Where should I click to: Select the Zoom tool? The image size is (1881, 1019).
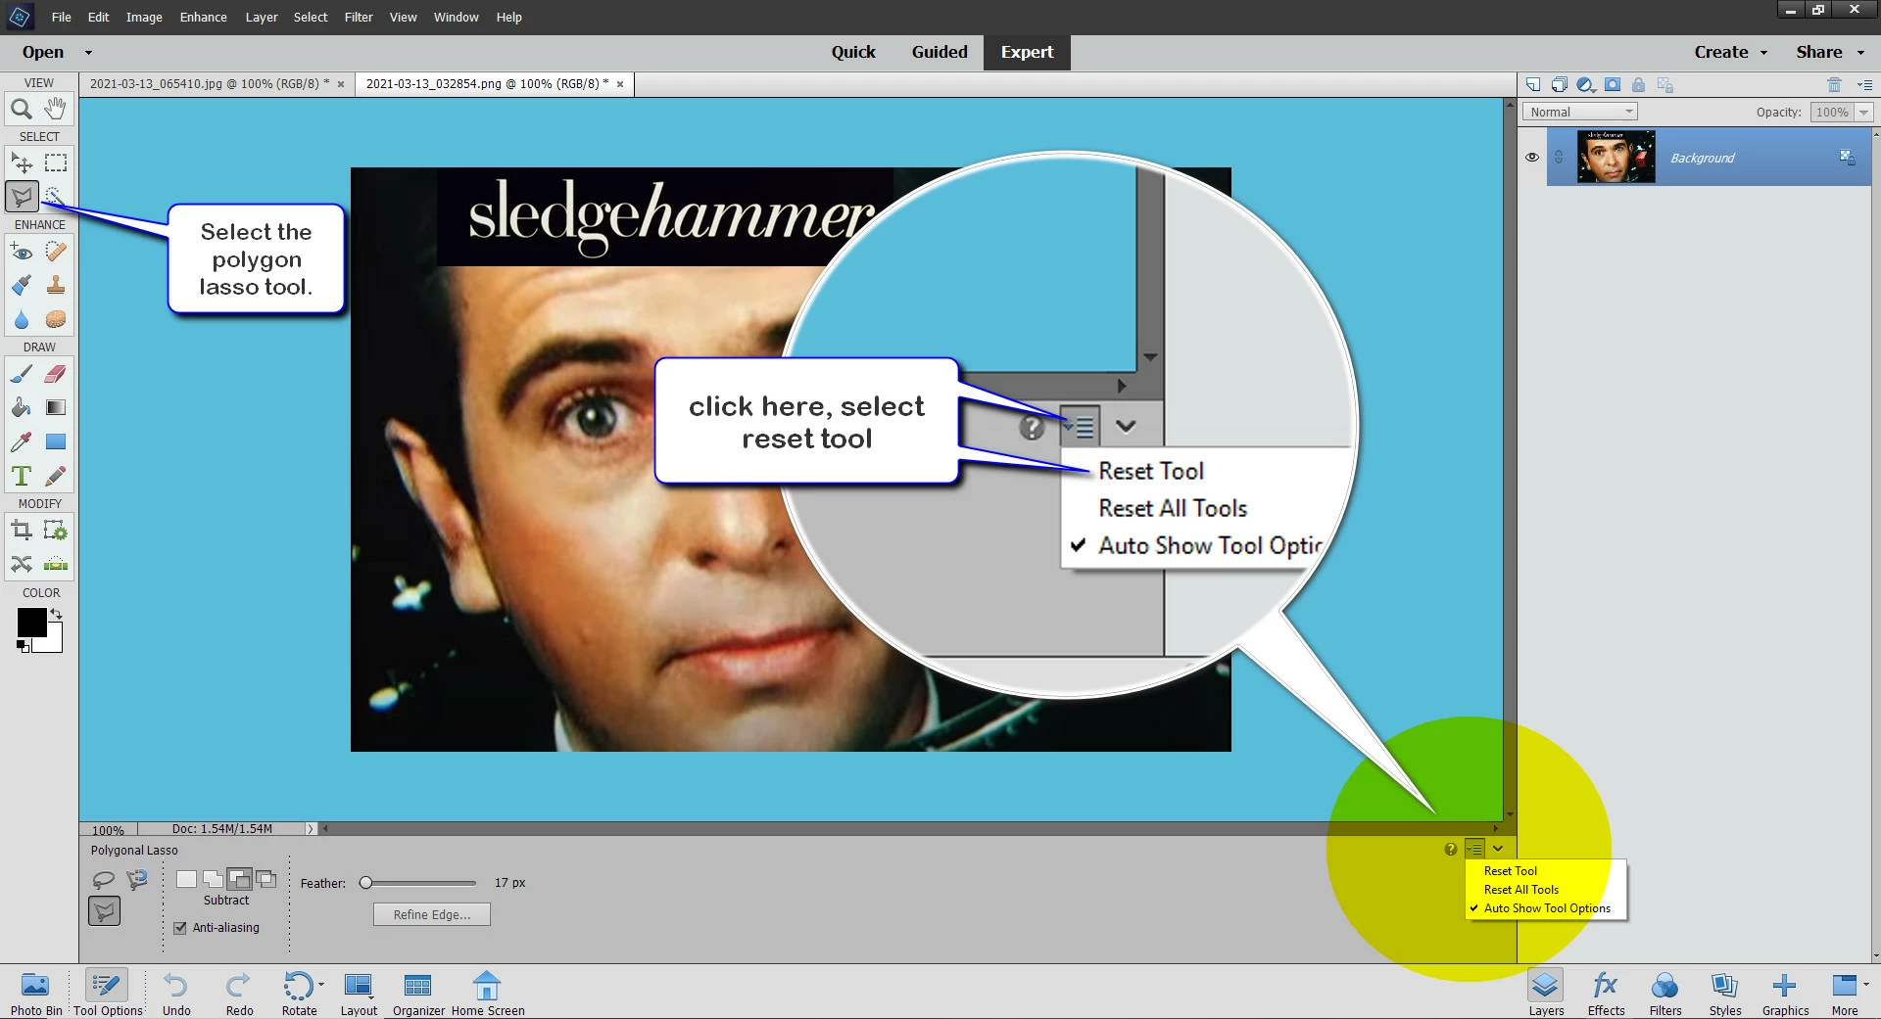[22, 109]
